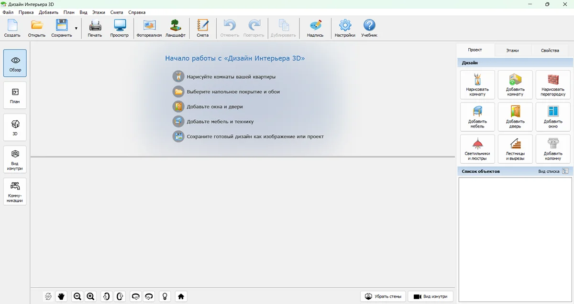Activate the hand pan tool

(61, 296)
